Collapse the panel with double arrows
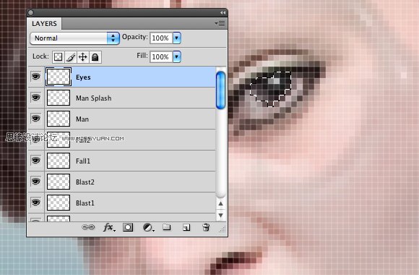 223,12
